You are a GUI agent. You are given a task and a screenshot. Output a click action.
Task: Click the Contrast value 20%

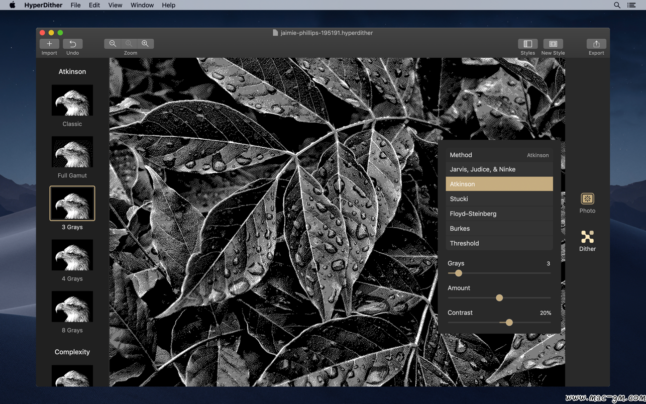coord(546,313)
